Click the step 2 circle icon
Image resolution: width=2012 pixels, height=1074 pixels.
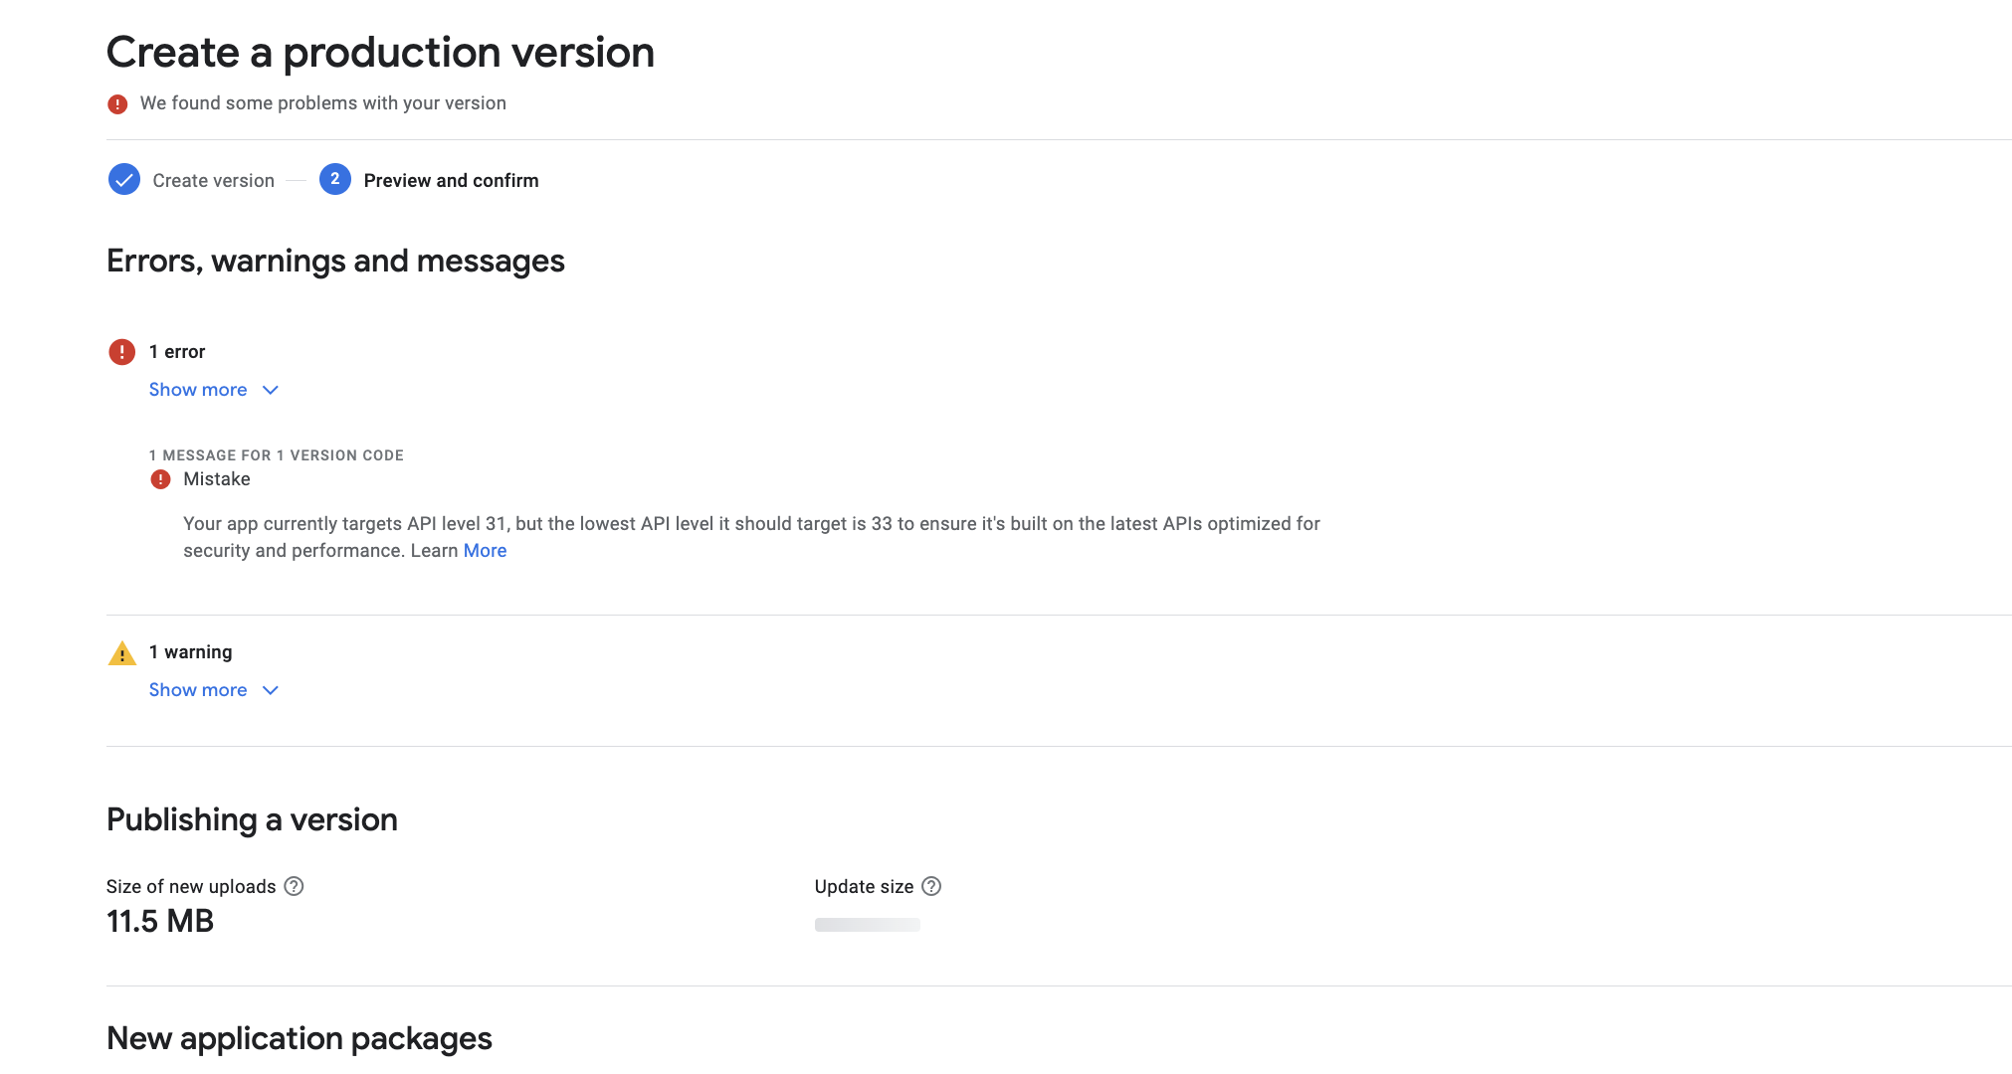[x=335, y=180]
